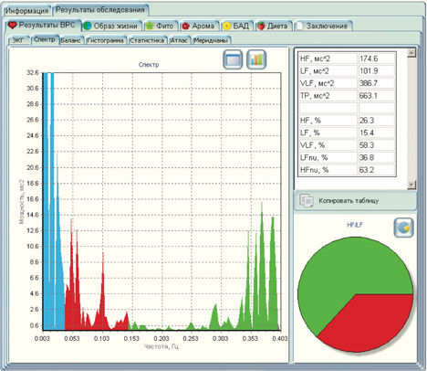Screen dimensions: 427x371
Task: Open the Меридианы sub-tab
Action: [x=212, y=40]
